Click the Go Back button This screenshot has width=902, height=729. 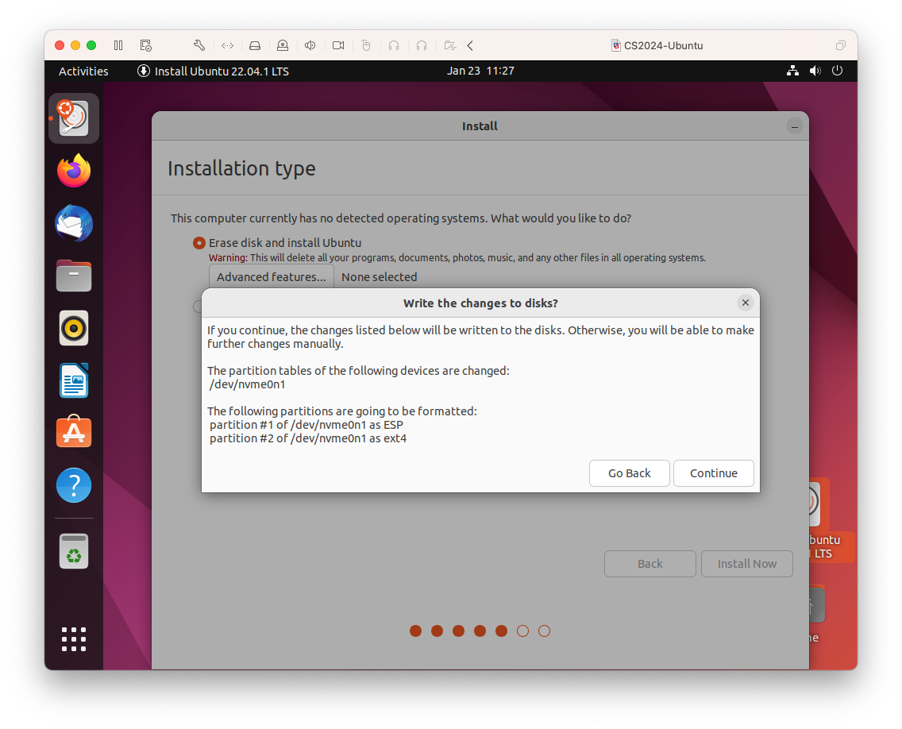tap(629, 473)
